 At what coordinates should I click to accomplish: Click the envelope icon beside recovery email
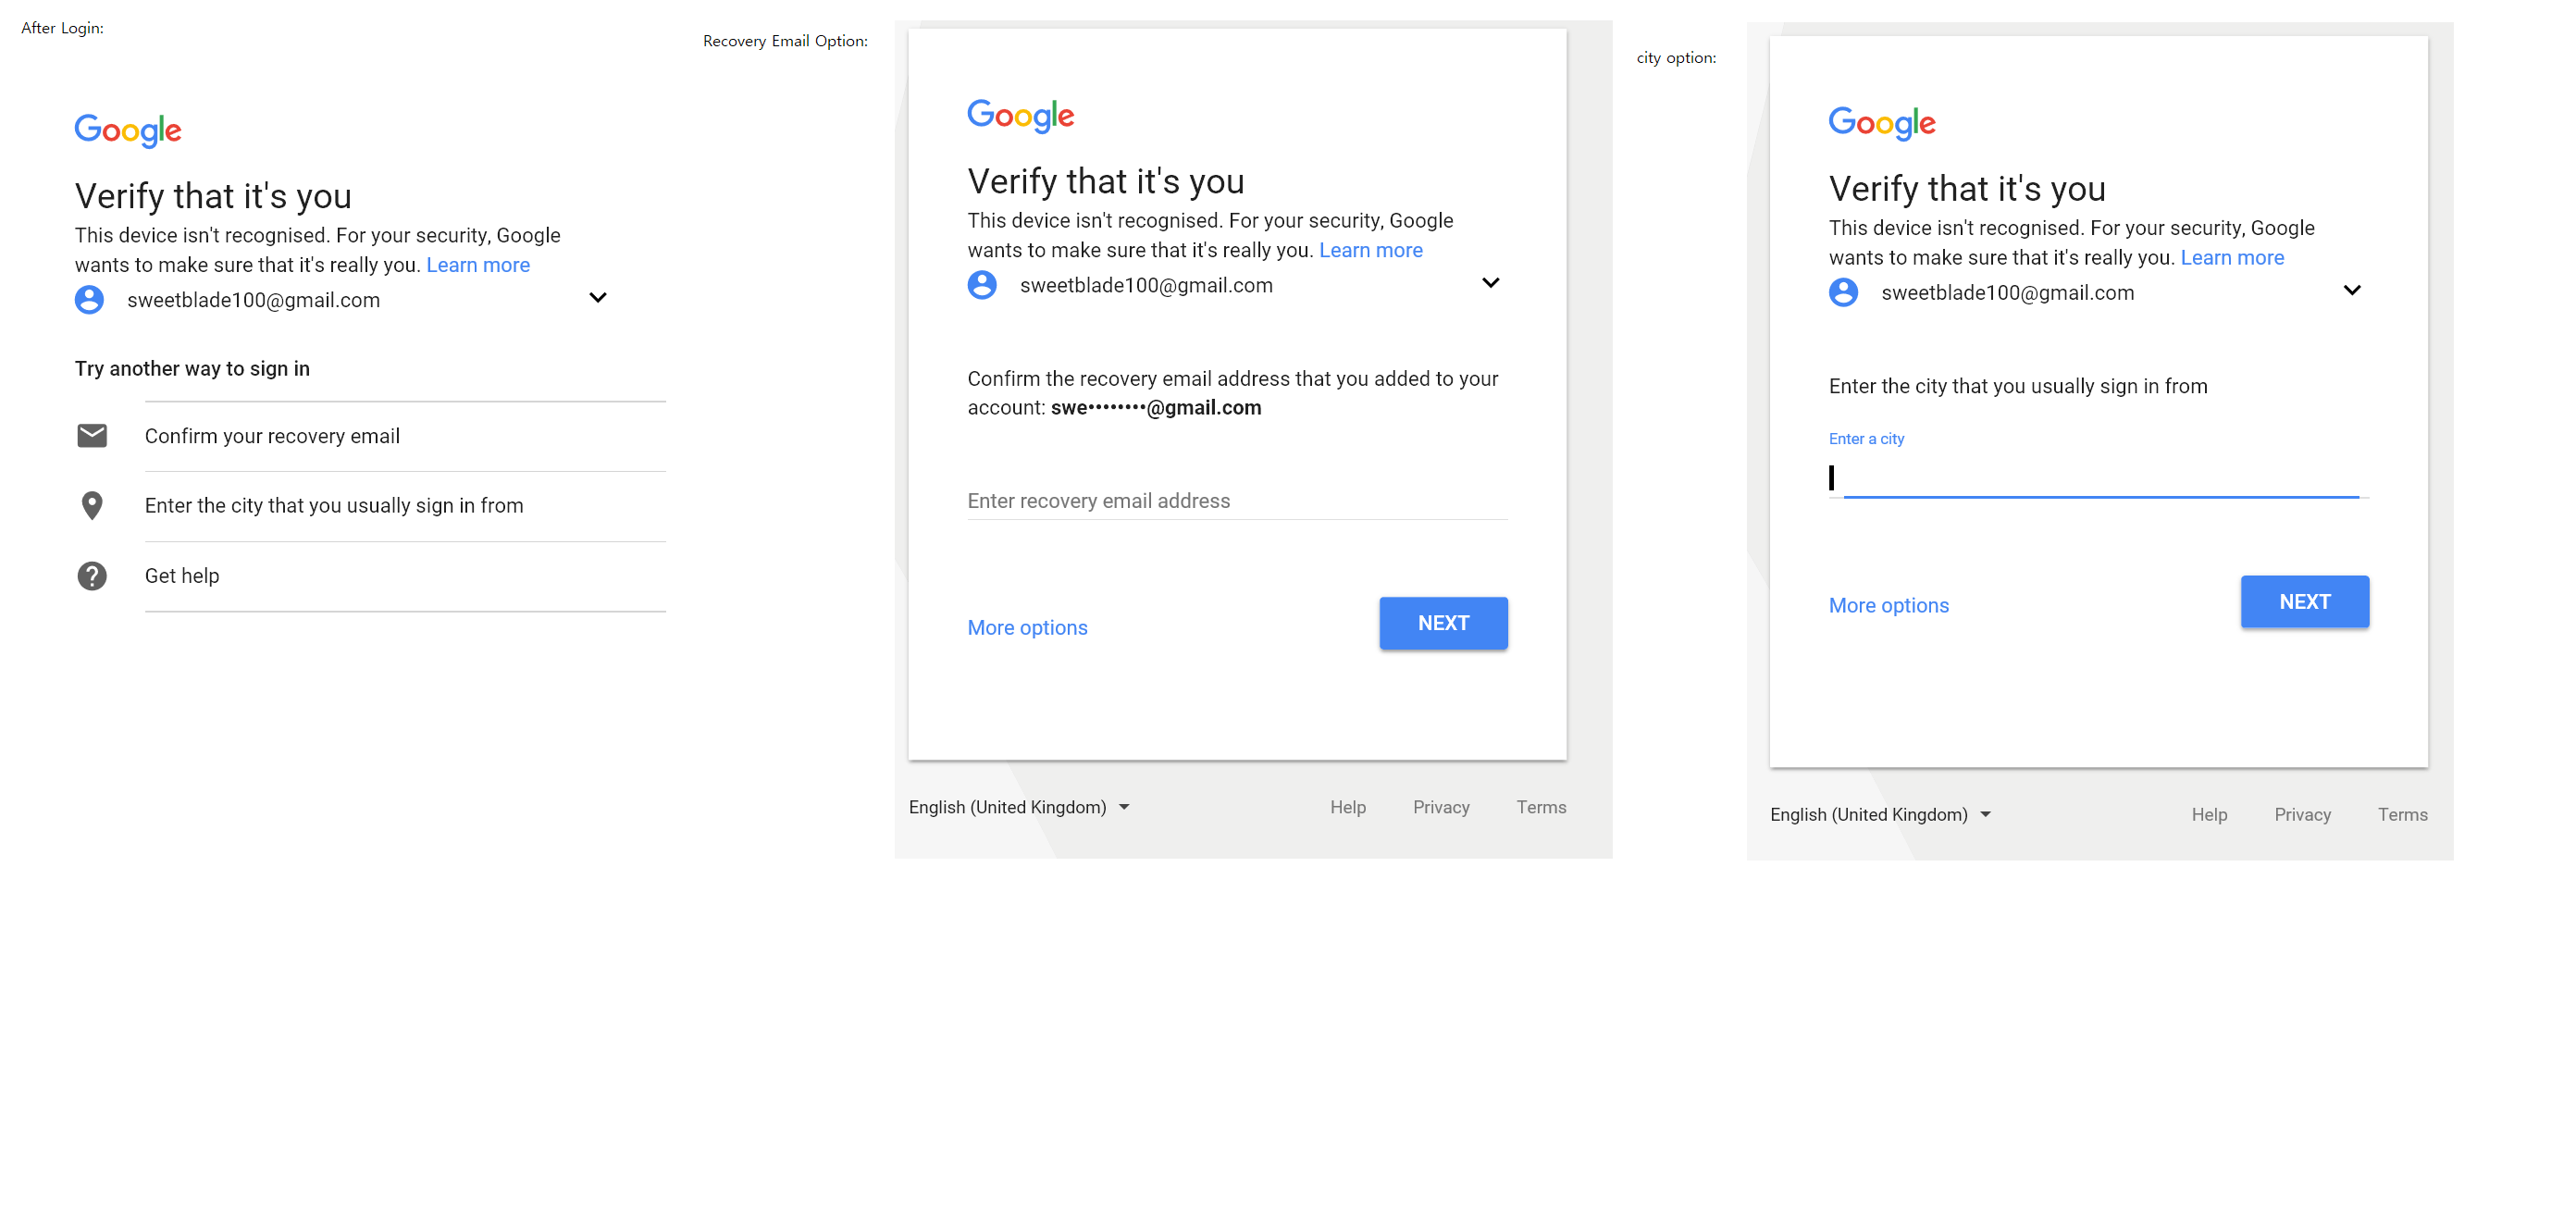92,436
